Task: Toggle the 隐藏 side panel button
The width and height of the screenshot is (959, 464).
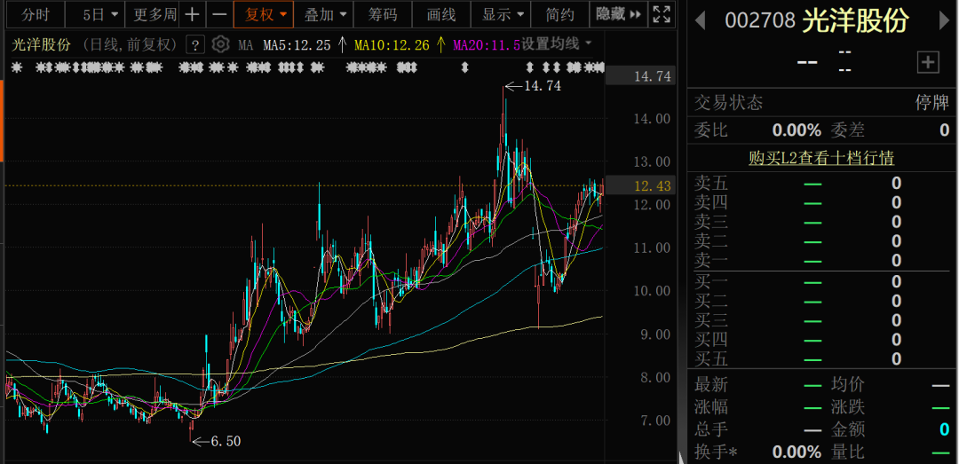Action: pos(618,15)
